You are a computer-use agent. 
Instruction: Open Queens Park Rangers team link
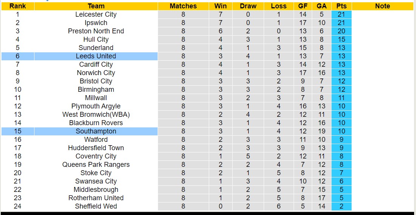(x=96, y=165)
